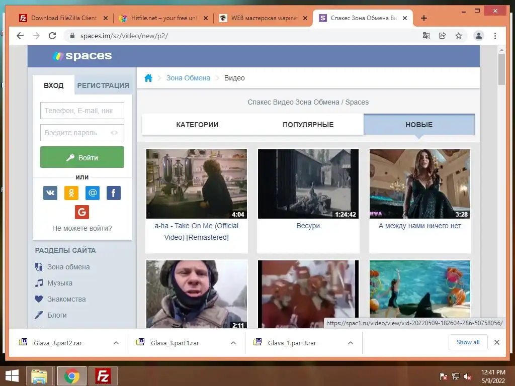Open underwater seal show video thumbnail
The height and width of the screenshot is (386, 515).
tap(420, 289)
